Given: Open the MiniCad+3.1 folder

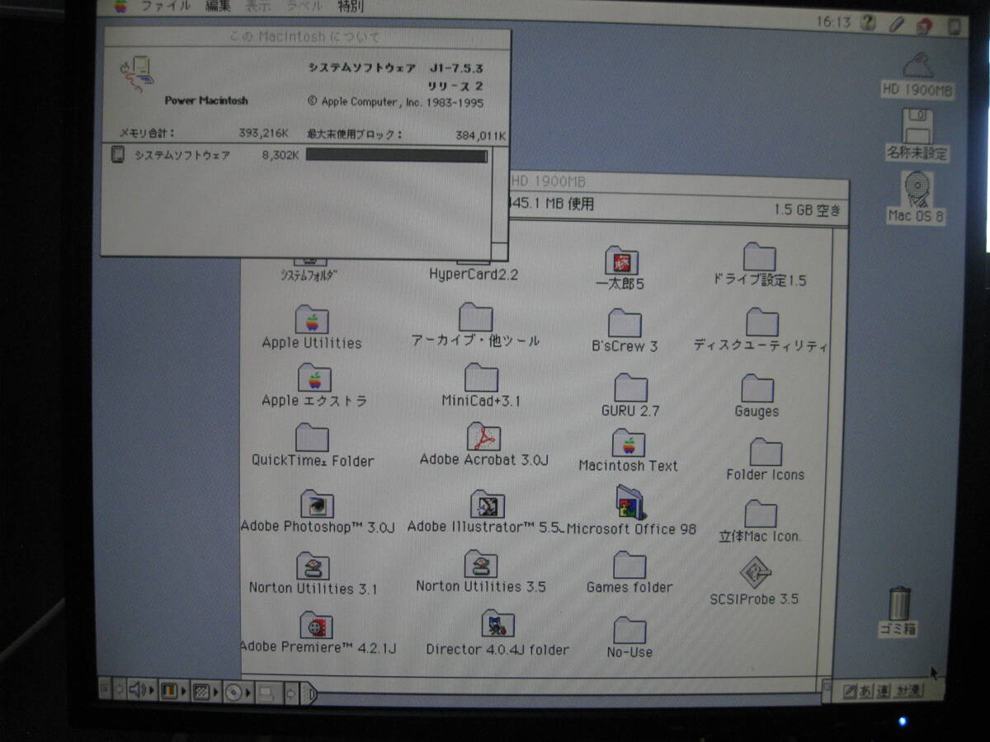Looking at the screenshot, I should click(481, 378).
